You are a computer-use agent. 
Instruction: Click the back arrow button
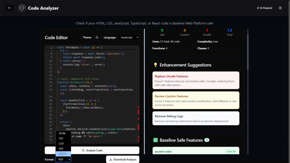(9, 8)
